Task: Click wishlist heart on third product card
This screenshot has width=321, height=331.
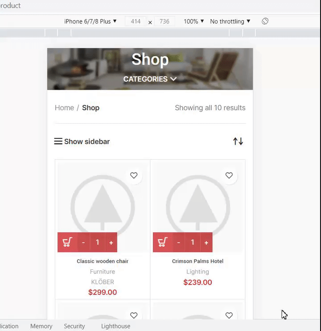Action: pyautogui.click(x=134, y=315)
